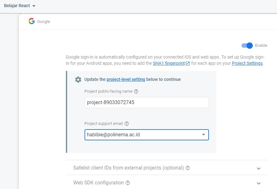This screenshot has height=189, width=277.
Task: Click the Google provider header label
Action: click(x=44, y=21)
